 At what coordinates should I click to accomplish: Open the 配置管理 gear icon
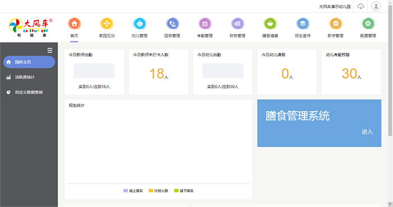(368, 24)
